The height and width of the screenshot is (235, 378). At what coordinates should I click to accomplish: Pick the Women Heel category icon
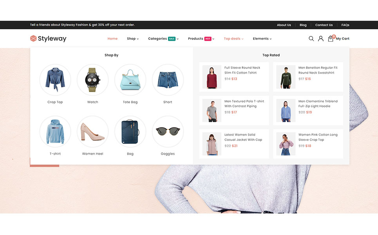[x=92, y=132]
